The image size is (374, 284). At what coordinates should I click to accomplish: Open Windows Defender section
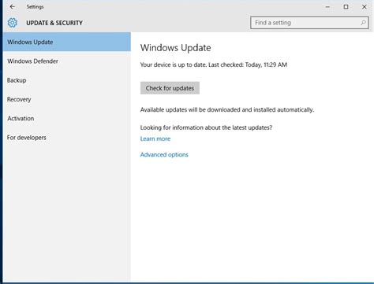(x=67, y=61)
